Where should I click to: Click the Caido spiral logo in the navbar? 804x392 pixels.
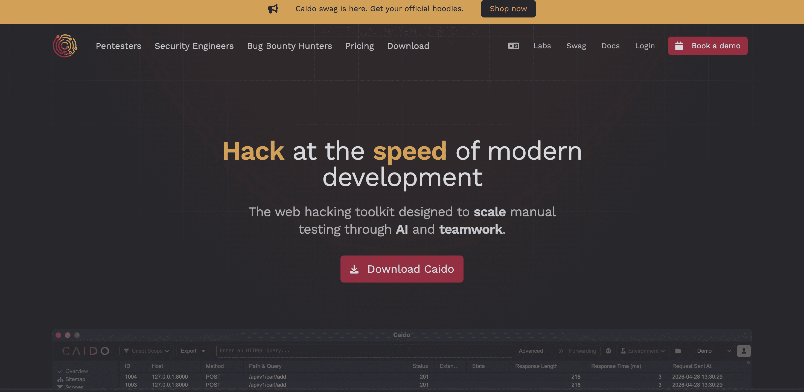(x=65, y=46)
